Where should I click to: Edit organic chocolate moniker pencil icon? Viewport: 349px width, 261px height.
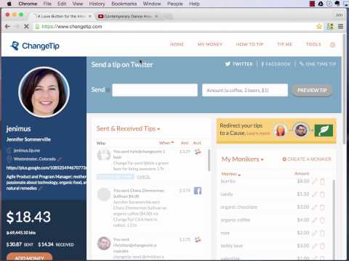coord(314,207)
